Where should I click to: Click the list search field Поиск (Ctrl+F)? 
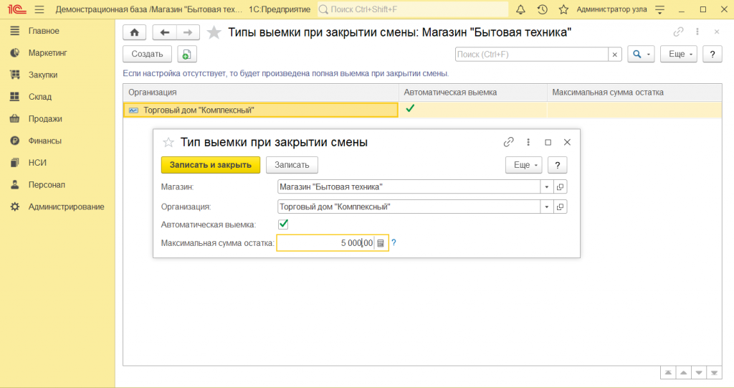pos(531,55)
